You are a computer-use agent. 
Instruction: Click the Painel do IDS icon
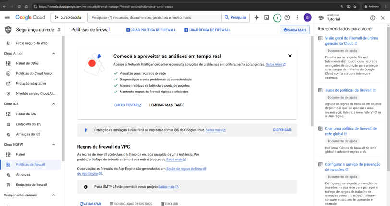[x=8, y=114]
